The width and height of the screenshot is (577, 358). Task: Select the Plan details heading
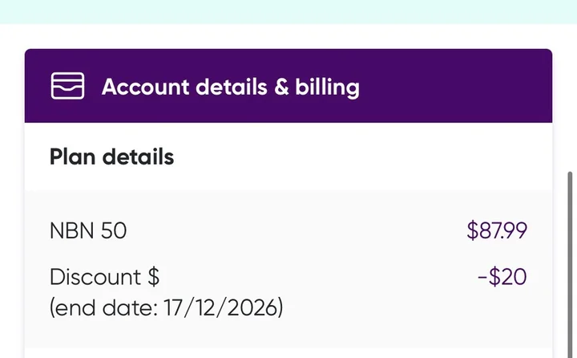111,157
